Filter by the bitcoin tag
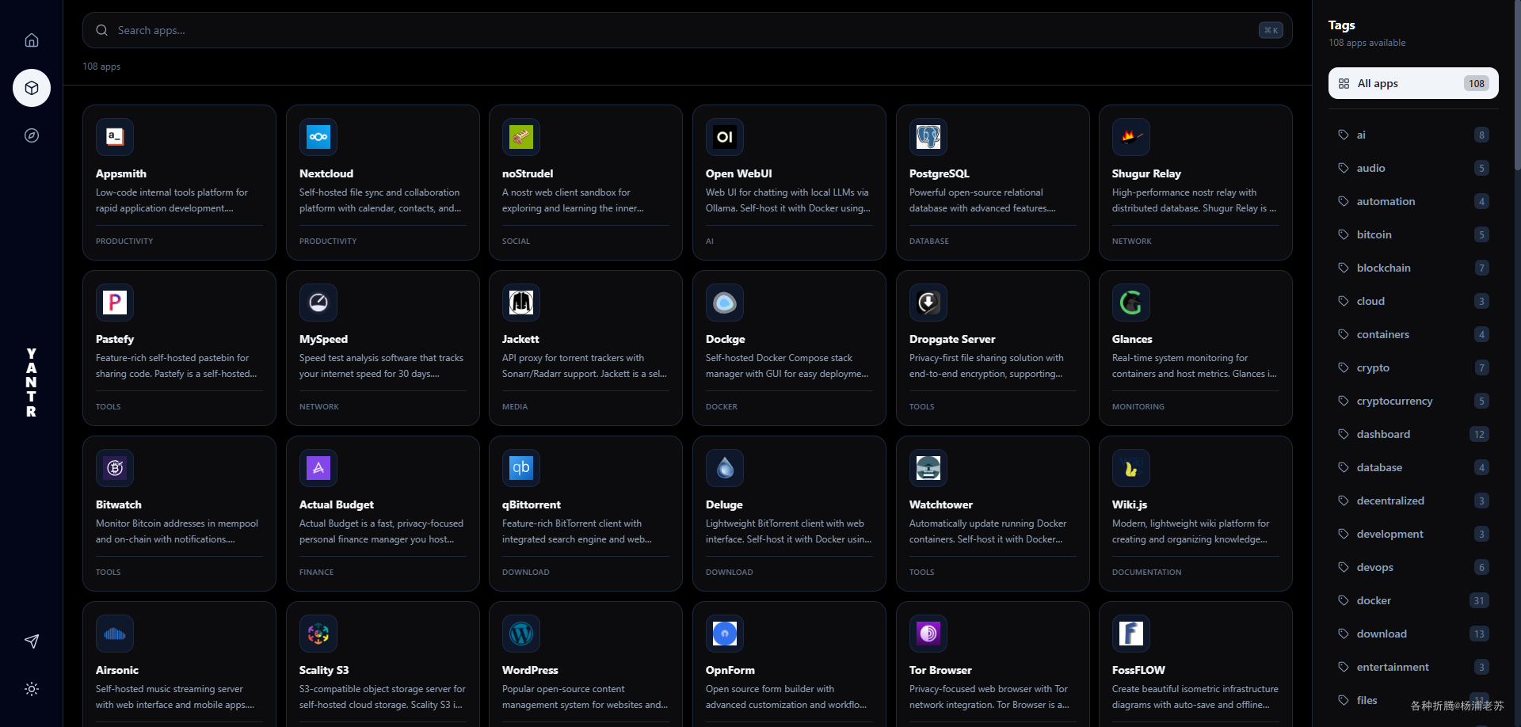This screenshot has width=1521, height=727. (x=1413, y=234)
